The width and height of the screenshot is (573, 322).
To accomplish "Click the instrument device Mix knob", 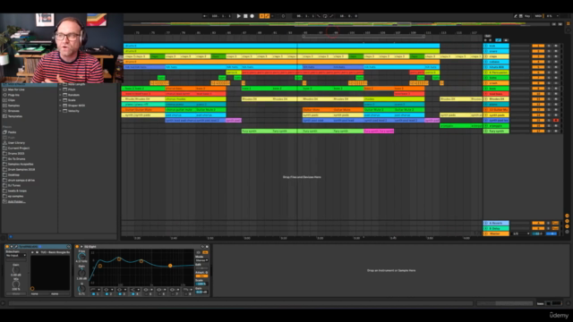I will pyautogui.click(x=16, y=284).
